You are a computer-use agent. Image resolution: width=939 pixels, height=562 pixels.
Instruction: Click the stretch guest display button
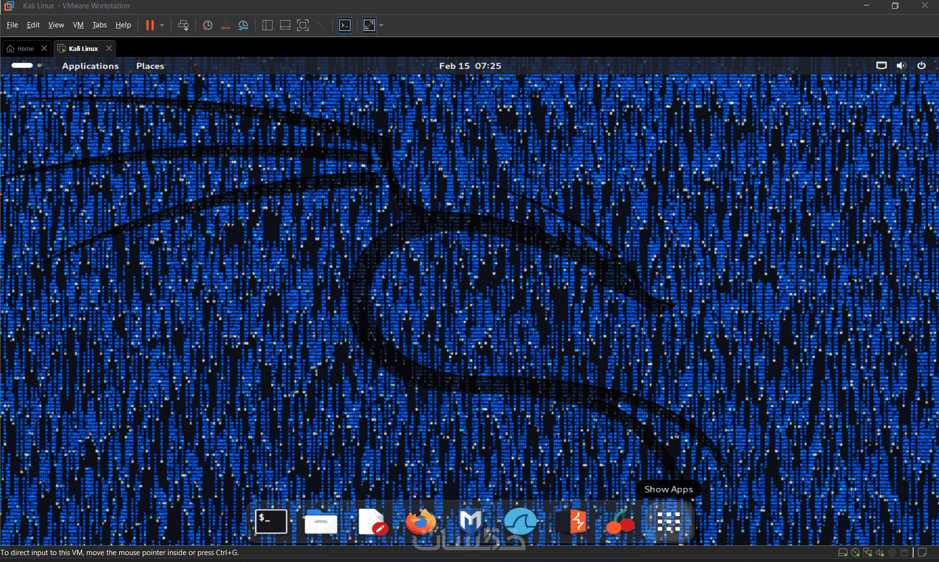pyautogui.click(x=369, y=25)
